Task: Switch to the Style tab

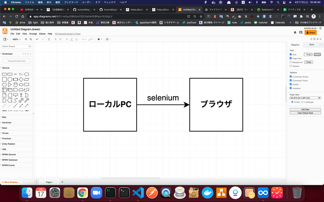Action: 312,45
